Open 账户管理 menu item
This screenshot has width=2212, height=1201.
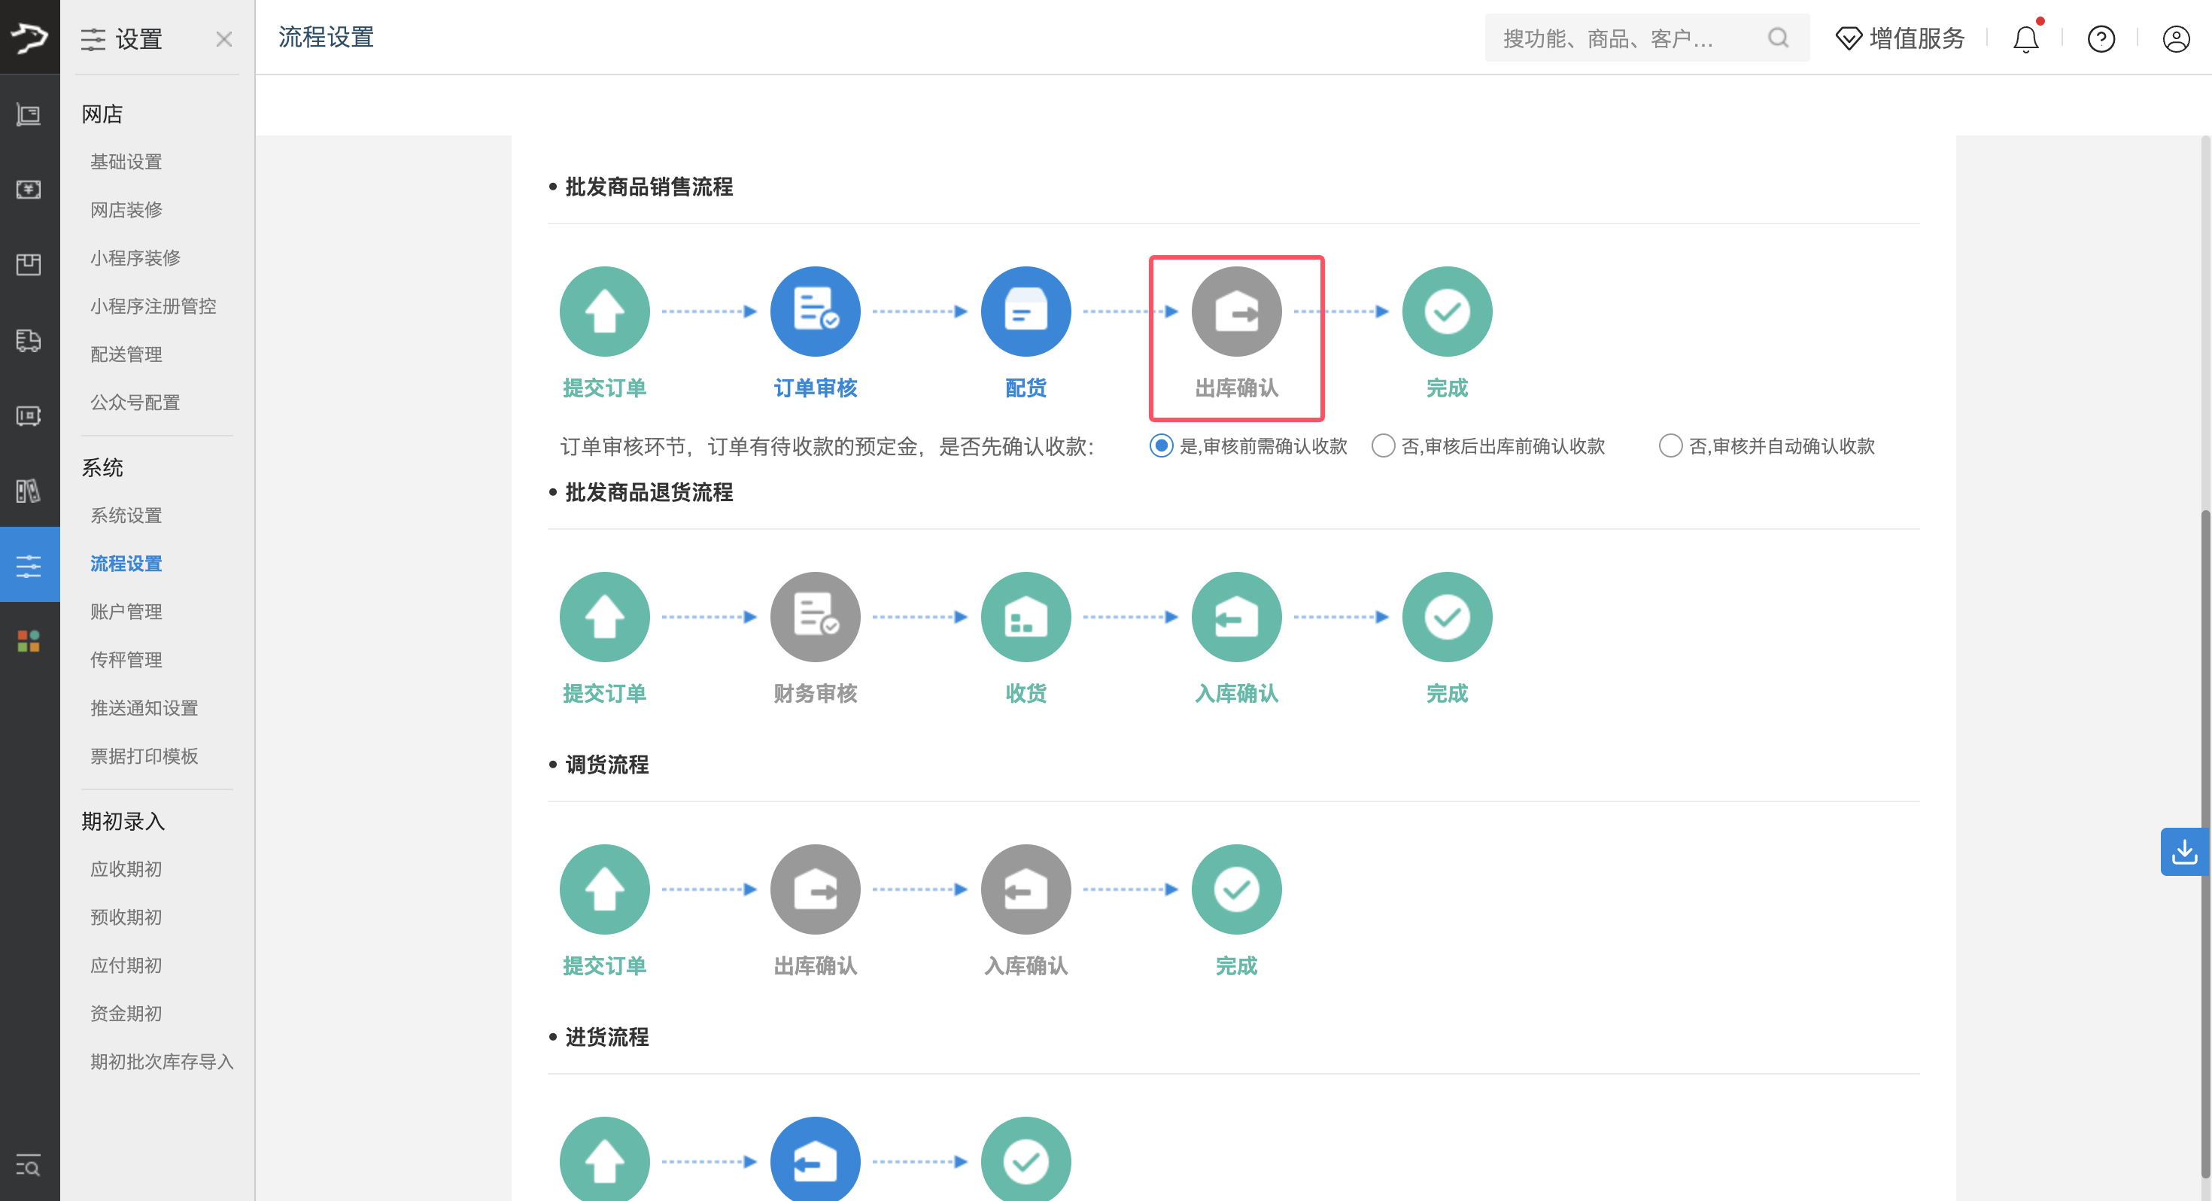coord(126,612)
